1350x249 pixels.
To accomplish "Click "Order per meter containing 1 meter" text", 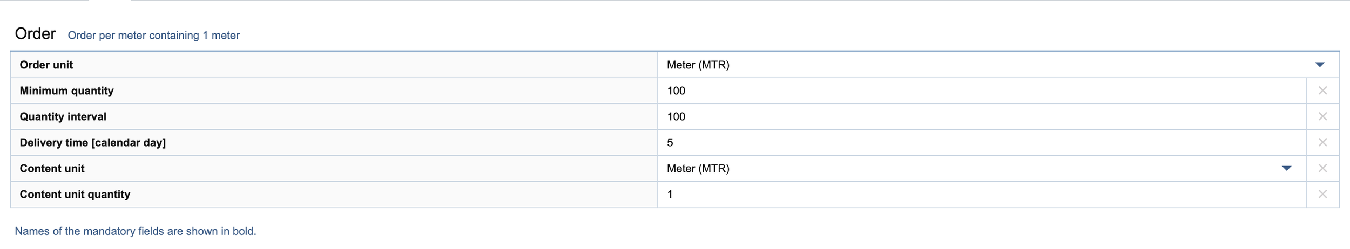I will (153, 36).
